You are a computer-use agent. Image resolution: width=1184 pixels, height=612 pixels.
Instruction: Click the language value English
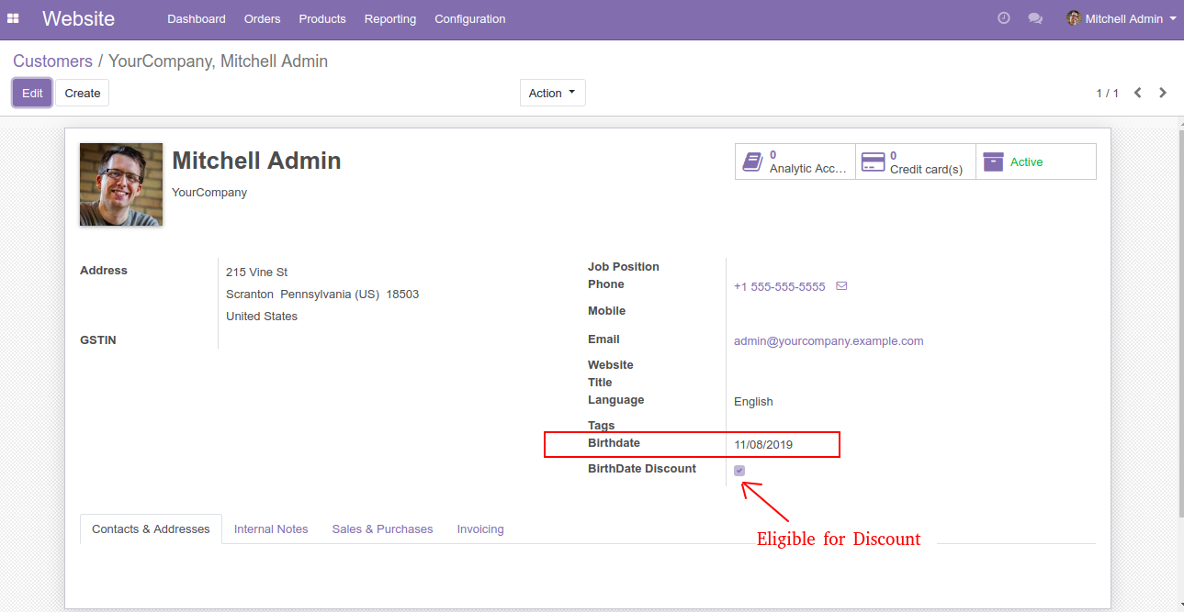753,402
